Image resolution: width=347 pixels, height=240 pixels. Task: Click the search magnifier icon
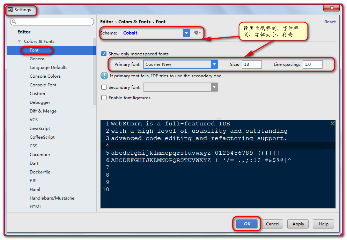pos(14,22)
